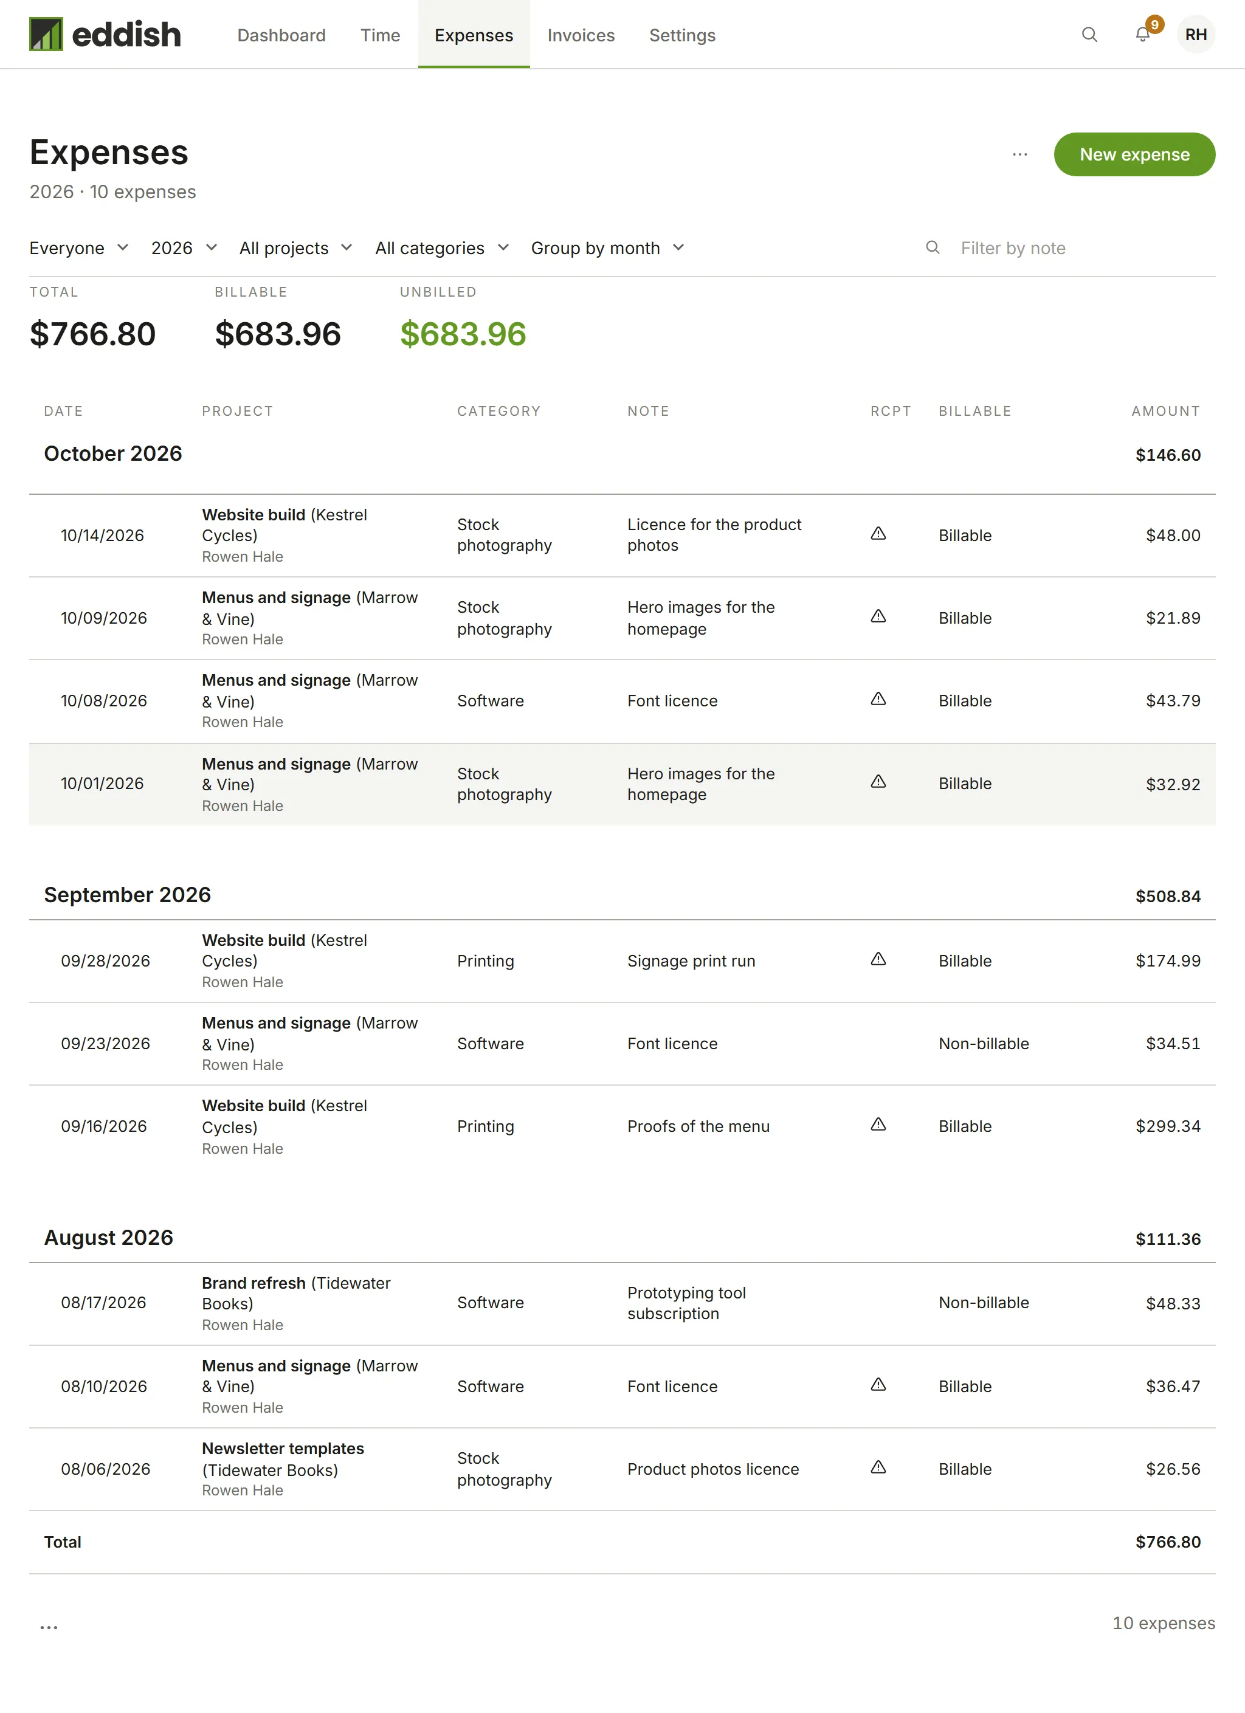This screenshot has width=1245, height=1713.
Task: Open the Settings tab
Action: pos(682,35)
